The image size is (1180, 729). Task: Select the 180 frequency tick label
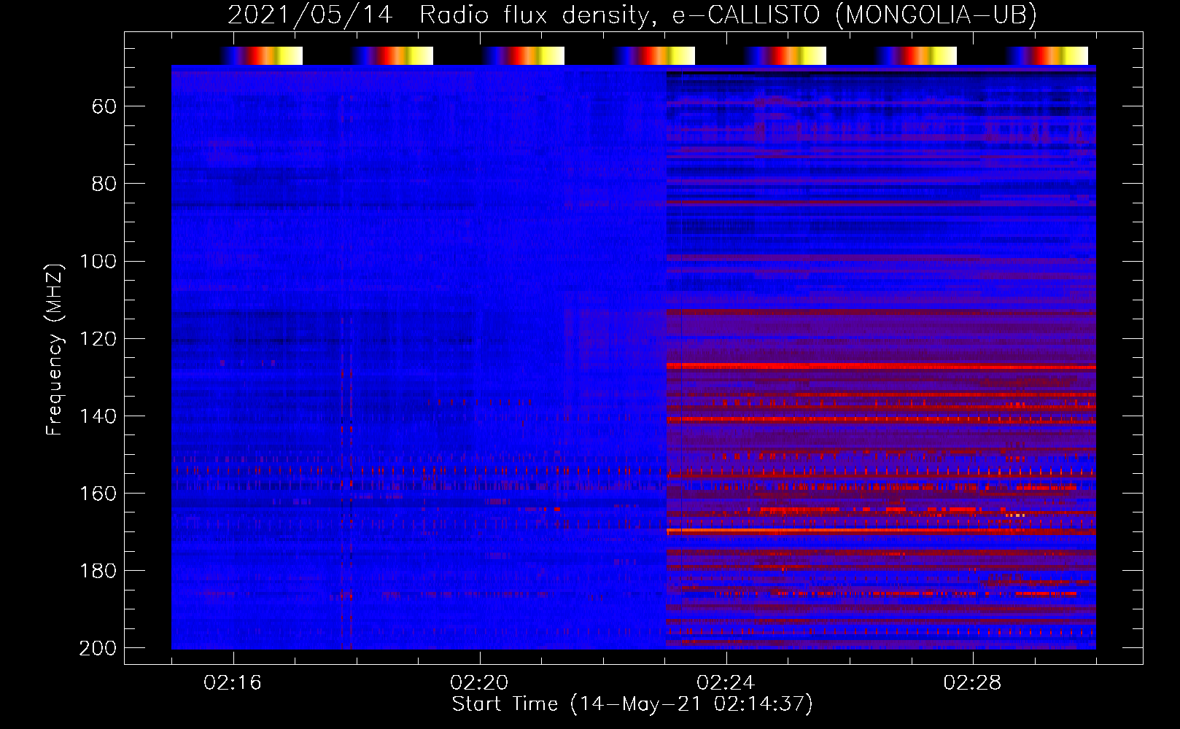coord(98,570)
